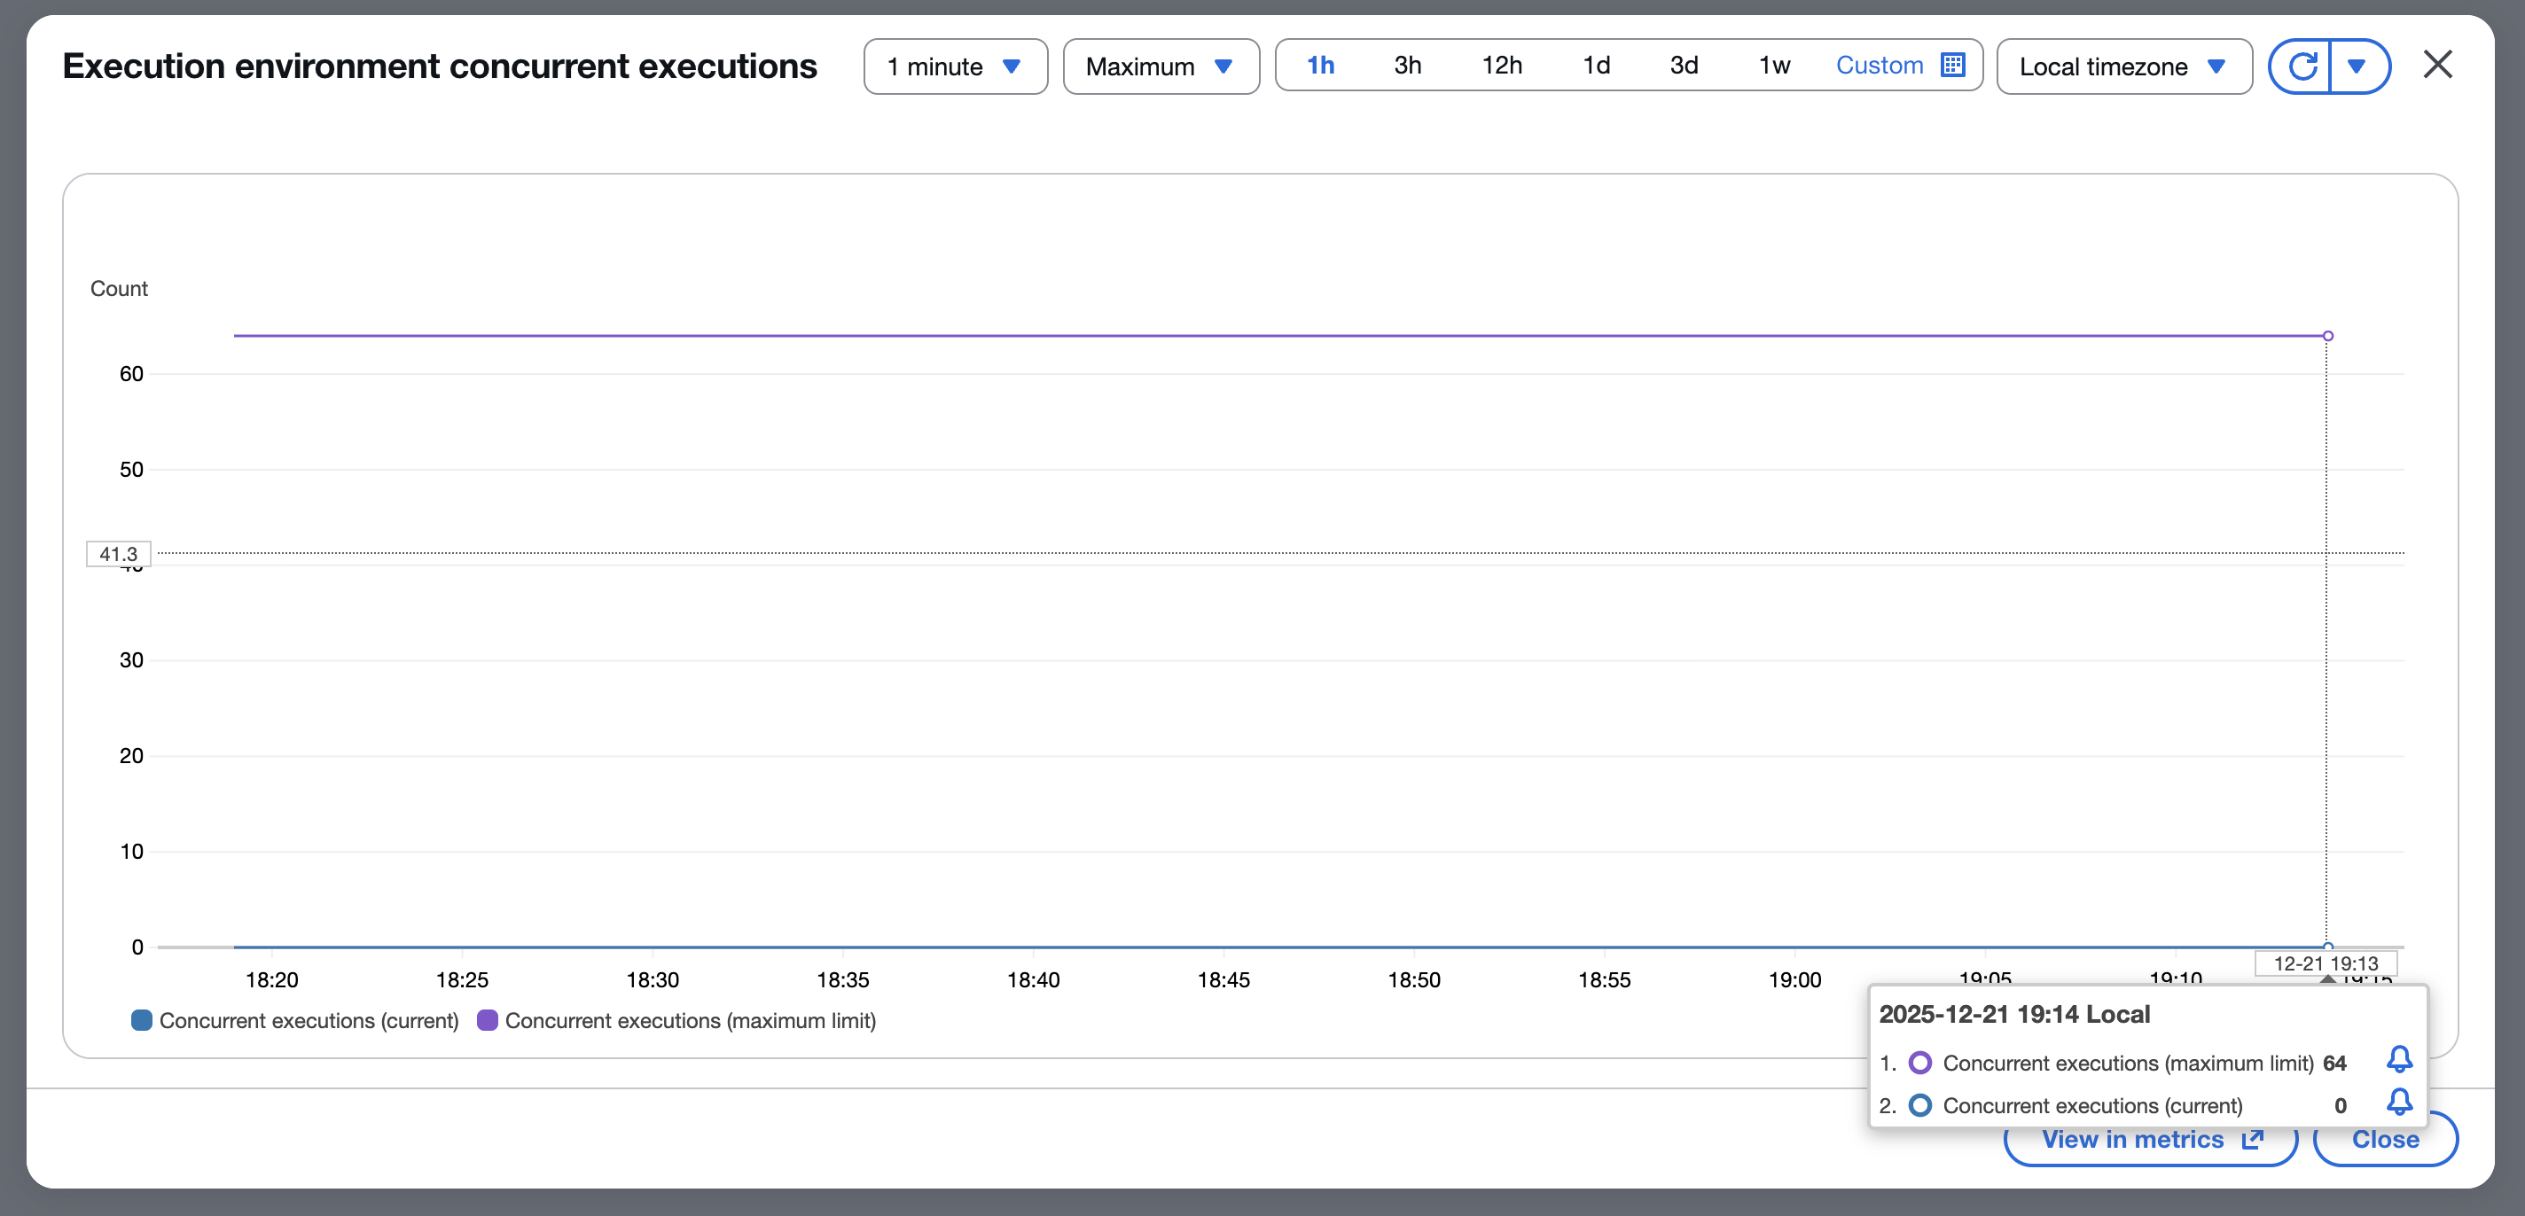Image resolution: width=2525 pixels, height=1216 pixels.
Task: Open the 1 minute period dropdown
Action: point(955,66)
